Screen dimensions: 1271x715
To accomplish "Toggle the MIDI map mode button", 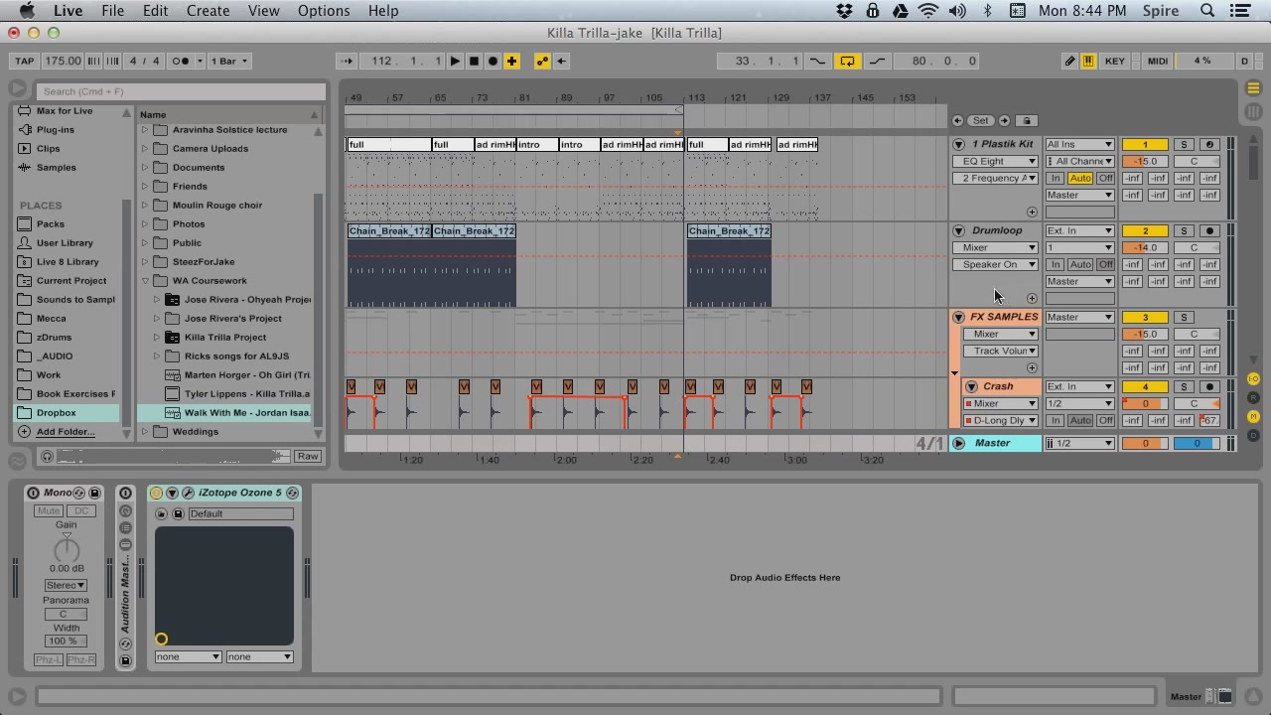I will (x=1158, y=61).
